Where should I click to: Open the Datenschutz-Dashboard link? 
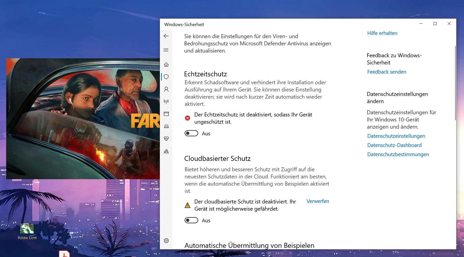click(x=394, y=145)
